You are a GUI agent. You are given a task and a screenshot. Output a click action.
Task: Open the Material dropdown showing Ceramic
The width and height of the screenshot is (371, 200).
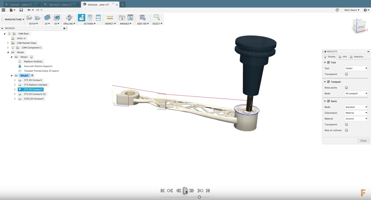[x=356, y=119]
